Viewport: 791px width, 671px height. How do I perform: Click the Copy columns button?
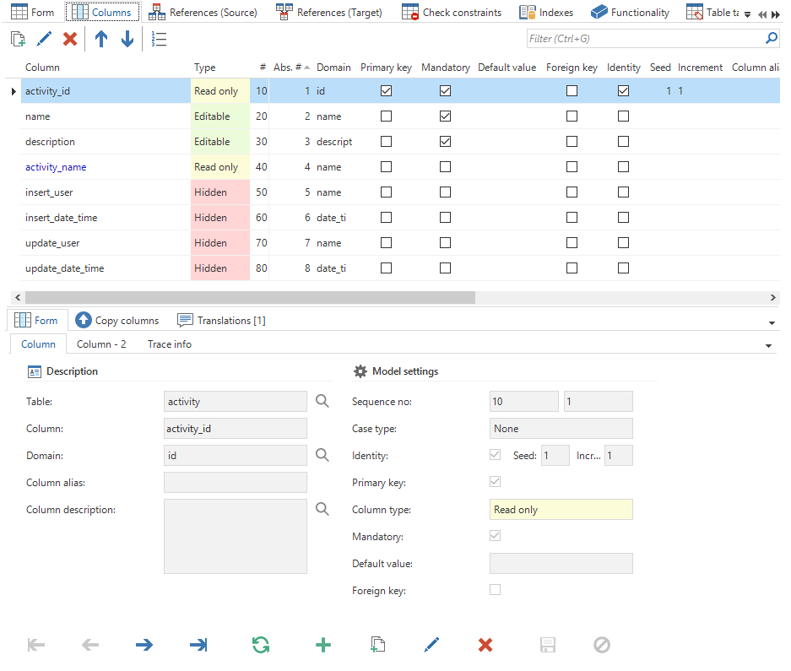[117, 321]
